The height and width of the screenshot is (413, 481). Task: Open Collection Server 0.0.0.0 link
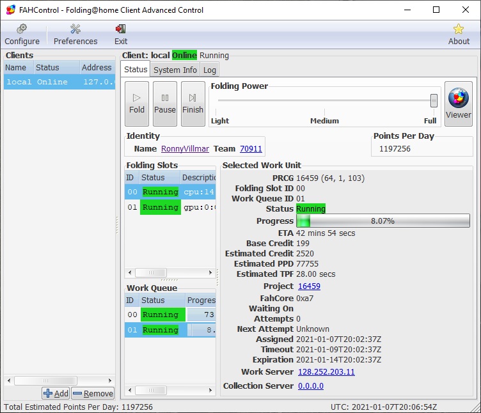(x=310, y=386)
